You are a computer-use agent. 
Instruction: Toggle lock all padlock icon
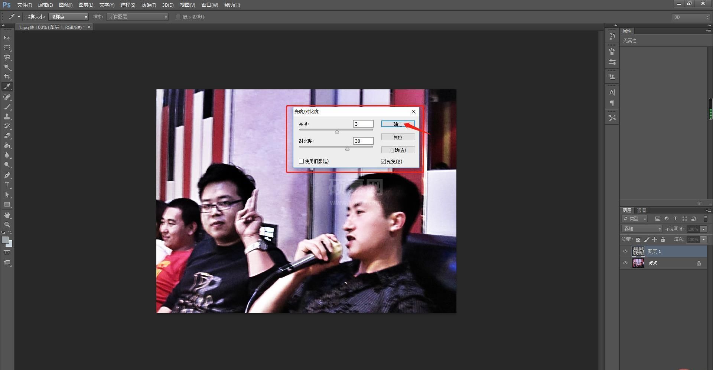click(x=663, y=239)
